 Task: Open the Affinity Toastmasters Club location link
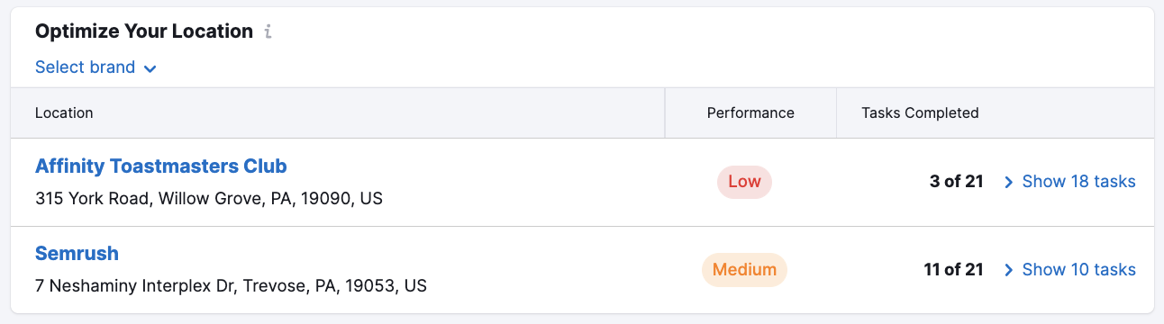(x=161, y=166)
